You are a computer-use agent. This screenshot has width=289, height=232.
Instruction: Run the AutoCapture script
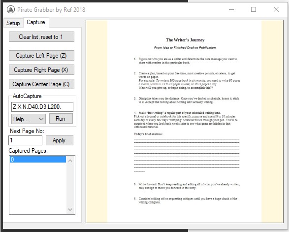[x=61, y=119]
